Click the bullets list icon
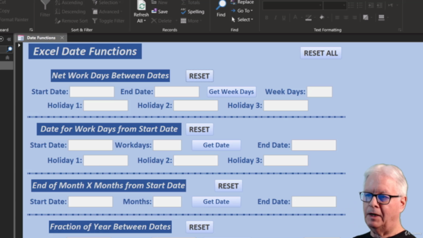 tap(351, 5)
